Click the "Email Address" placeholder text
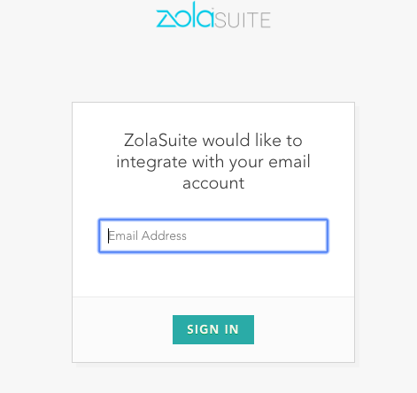Viewport: 417px width, 393px height. coord(148,235)
